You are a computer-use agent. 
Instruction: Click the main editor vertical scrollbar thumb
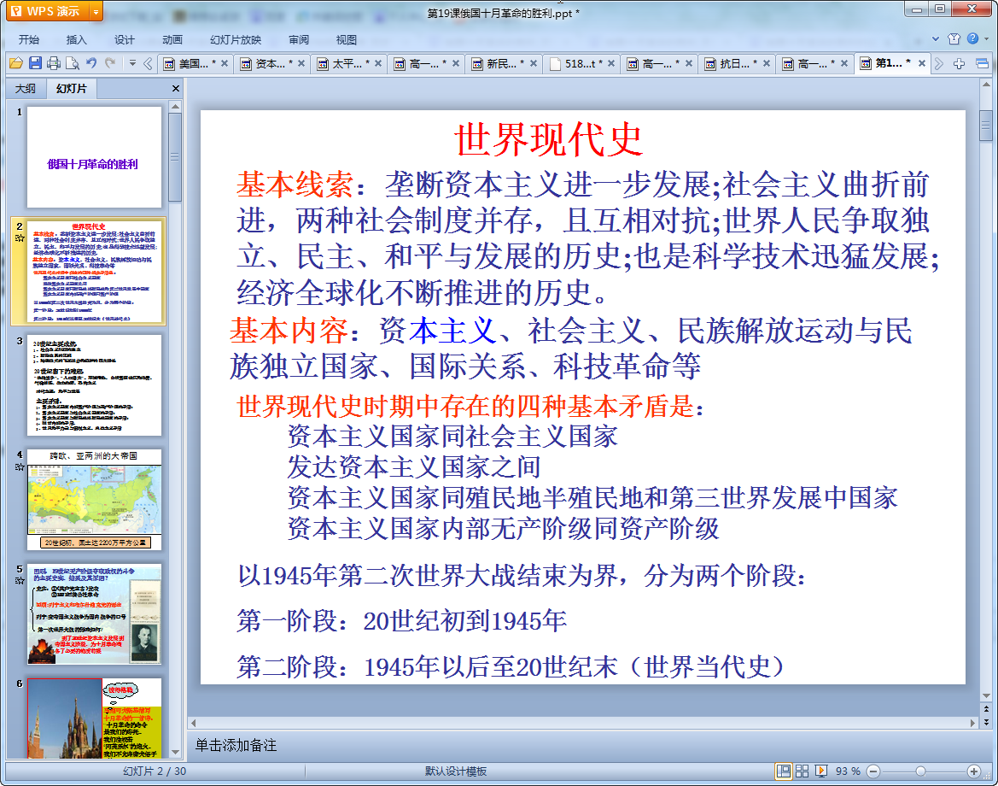click(986, 125)
